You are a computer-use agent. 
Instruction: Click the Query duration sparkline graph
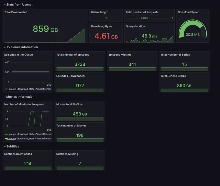pyautogui.click(x=149, y=39)
